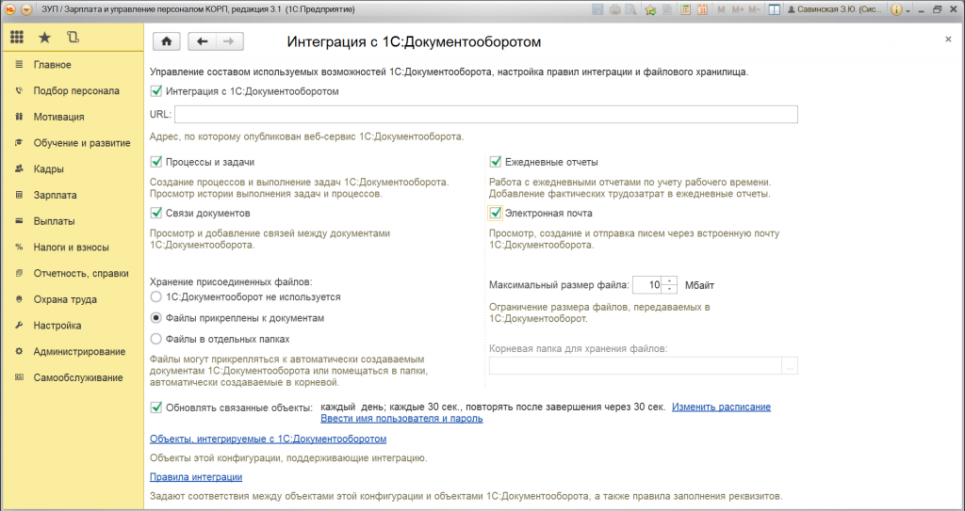Toggle Интеграция с 1С:Документооборотом checkbox
Image resolution: width=965 pixels, height=511 pixels.
tap(156, 91)
